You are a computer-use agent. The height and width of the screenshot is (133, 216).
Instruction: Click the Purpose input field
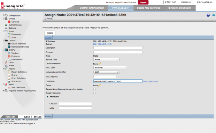(118, 52)
